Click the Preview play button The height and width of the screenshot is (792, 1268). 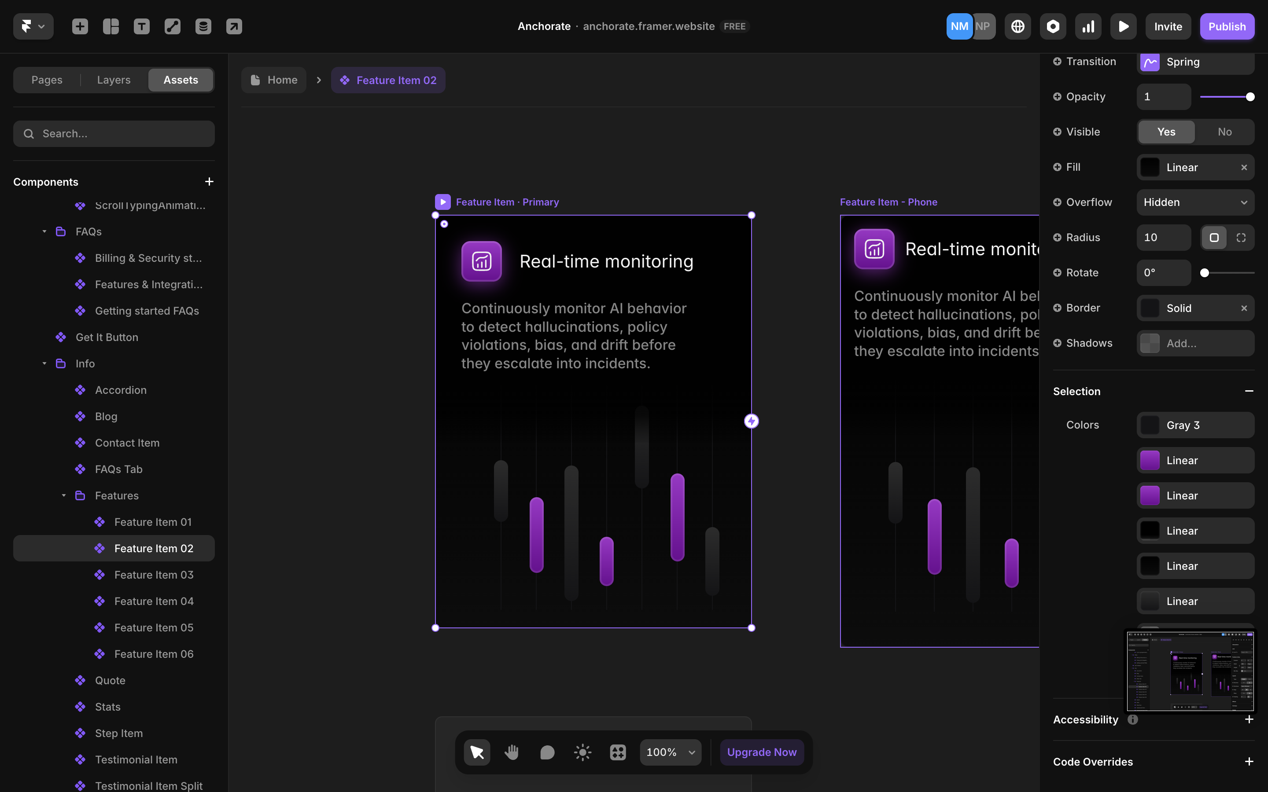[x=1124, y=26]
